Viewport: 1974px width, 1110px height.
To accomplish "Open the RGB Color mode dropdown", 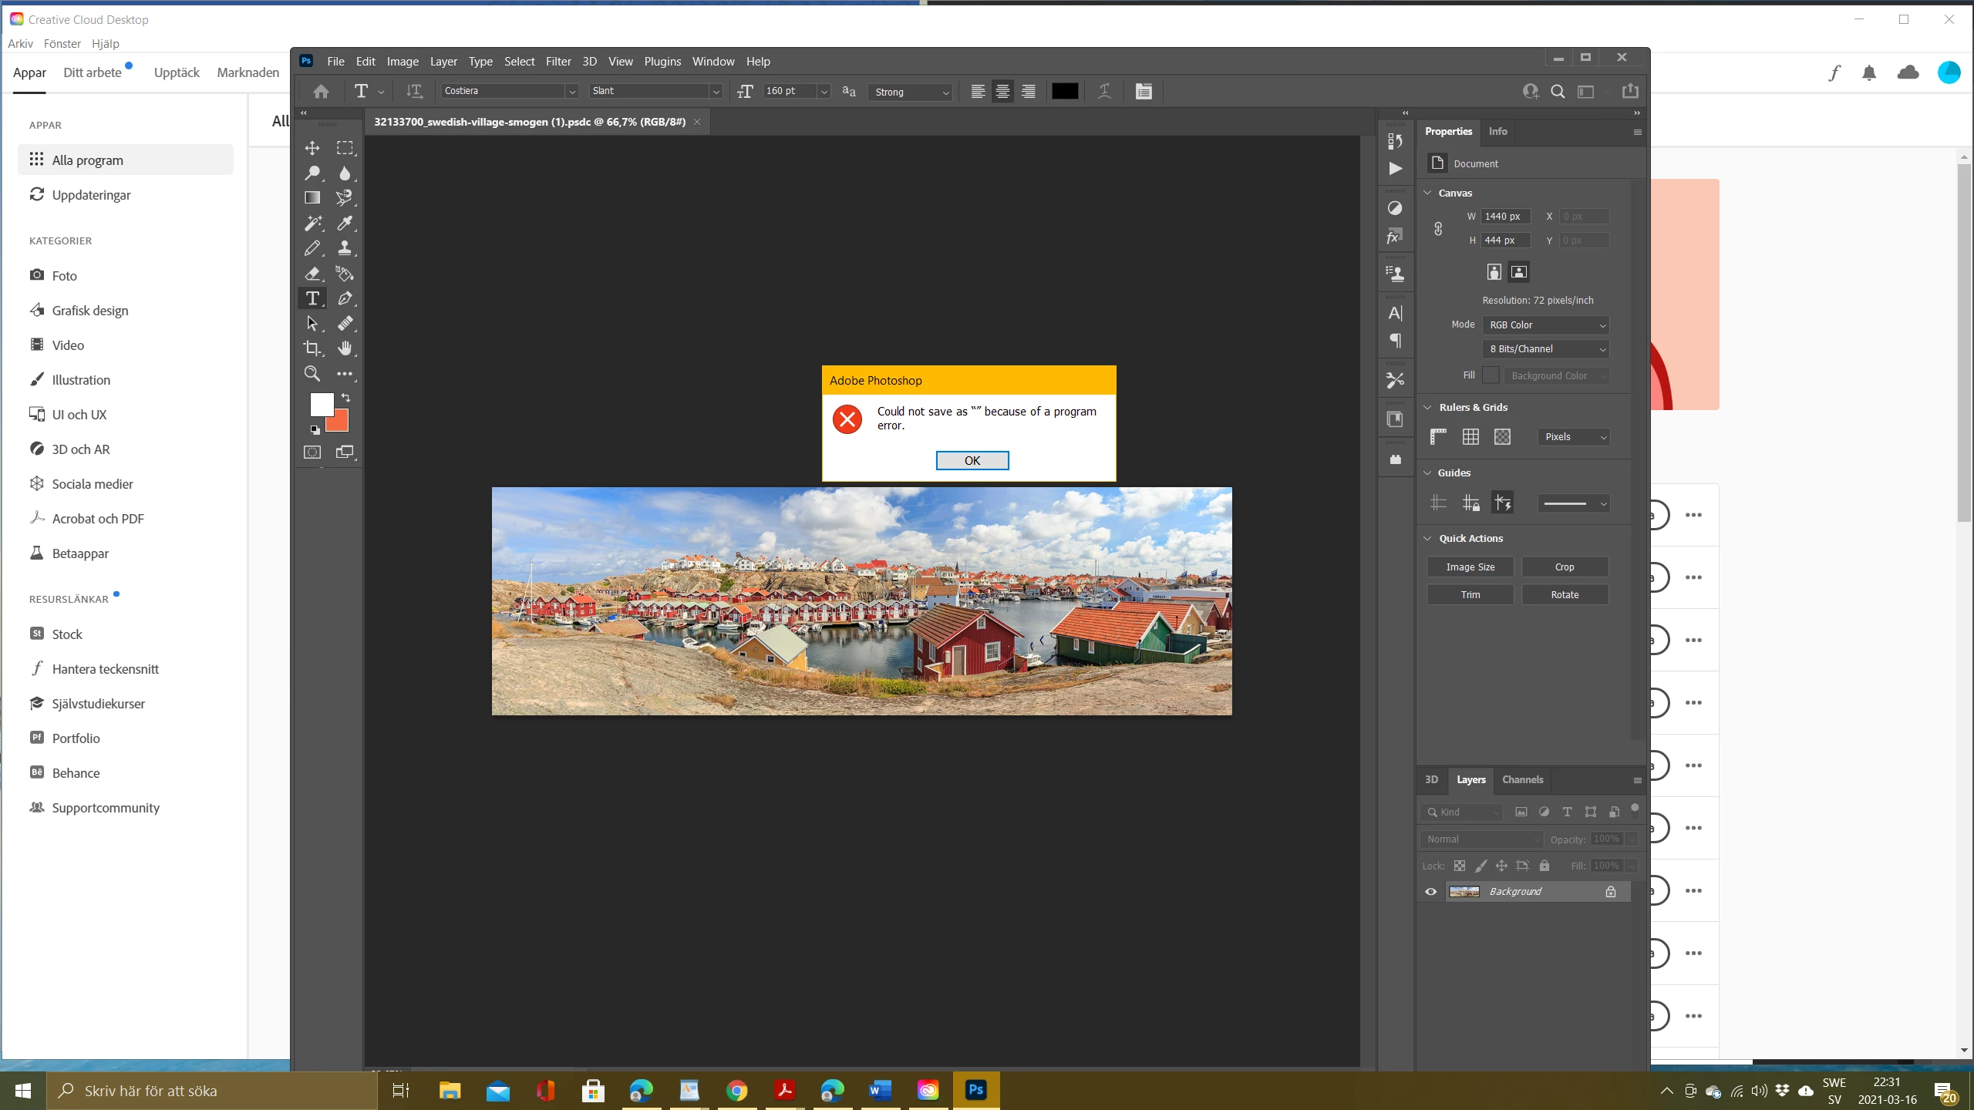I will (x=1546, y=325).
